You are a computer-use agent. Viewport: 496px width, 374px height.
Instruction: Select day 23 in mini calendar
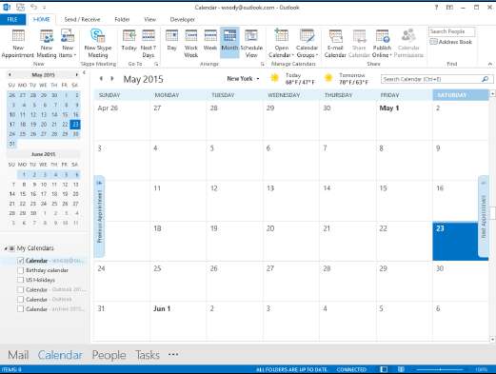pos(75,124)
